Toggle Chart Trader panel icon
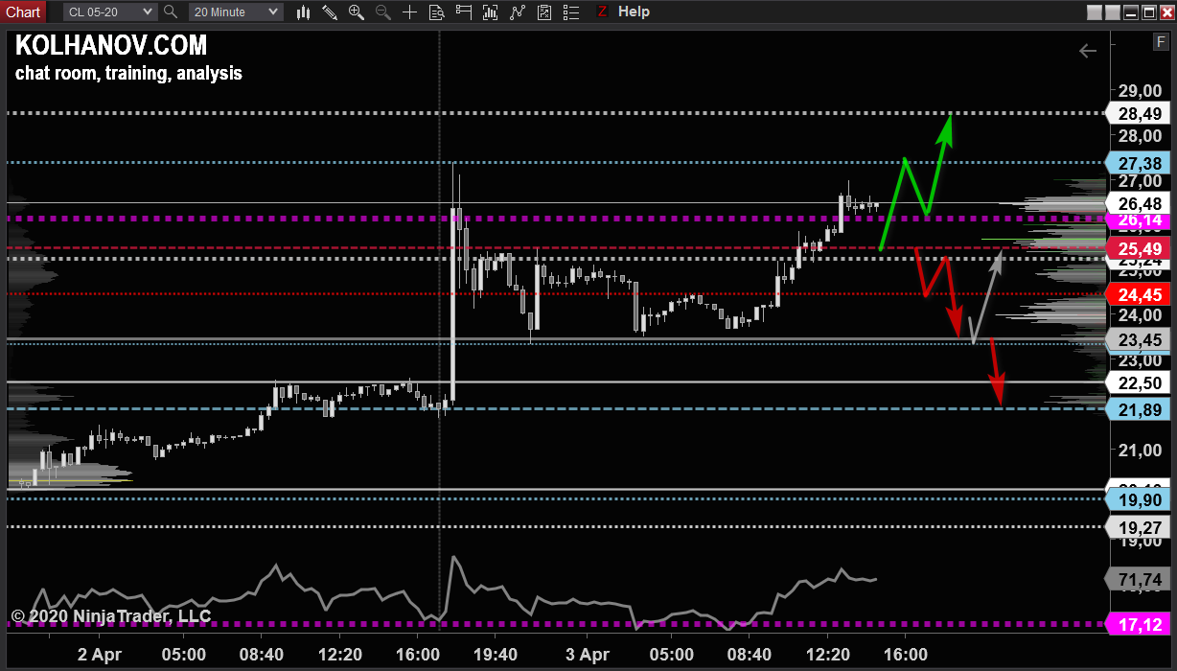 [x=464, y=12]
